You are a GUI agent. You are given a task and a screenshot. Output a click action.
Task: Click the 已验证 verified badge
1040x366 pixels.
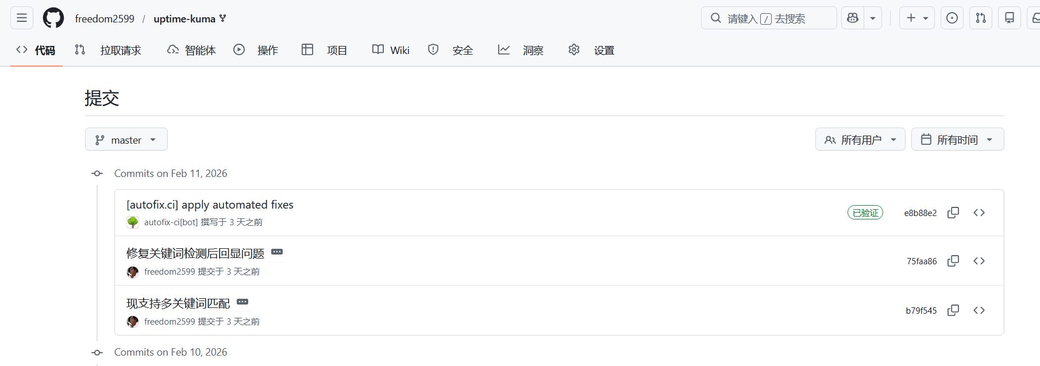click(865, 213)
